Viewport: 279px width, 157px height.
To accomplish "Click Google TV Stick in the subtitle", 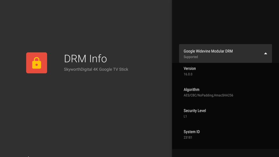I will (114, 69).
